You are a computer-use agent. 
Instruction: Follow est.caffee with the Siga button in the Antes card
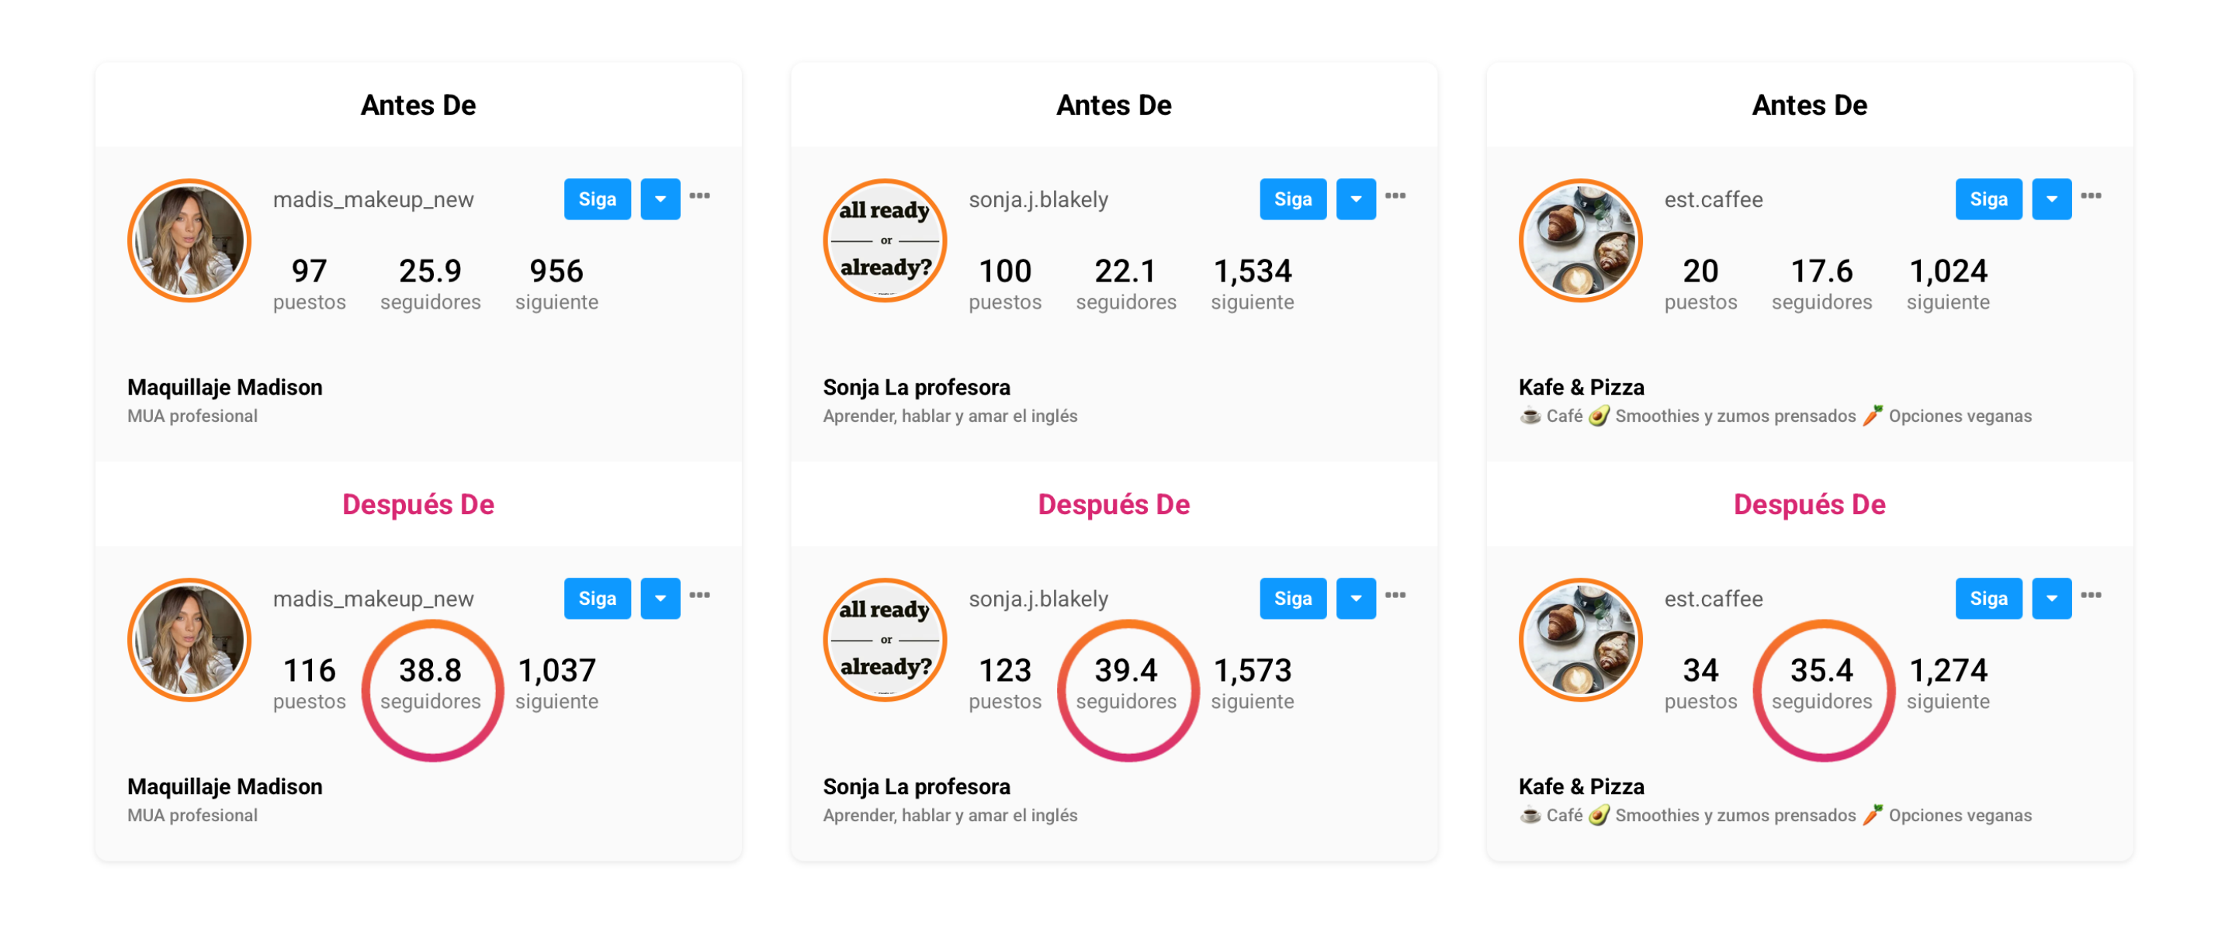coord(1988,199)
